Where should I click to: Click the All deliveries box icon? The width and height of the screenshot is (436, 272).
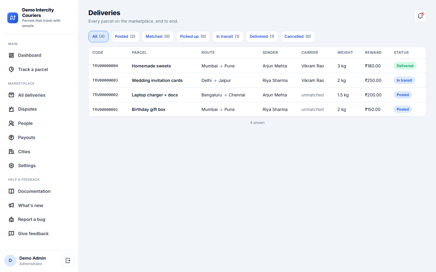12,95
